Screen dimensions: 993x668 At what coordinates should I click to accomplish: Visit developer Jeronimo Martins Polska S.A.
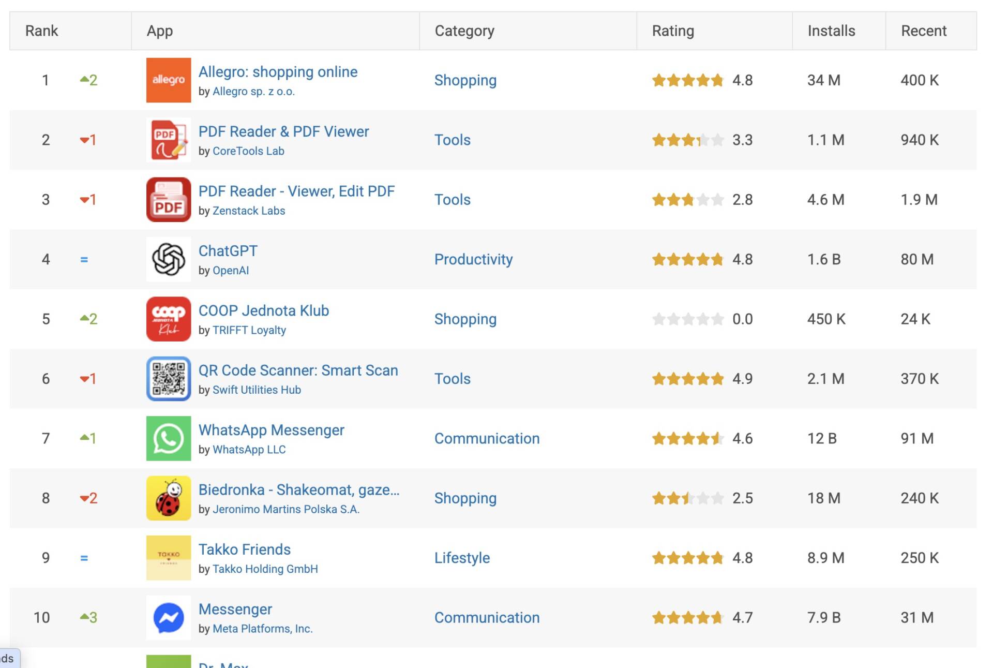point(286,510)
